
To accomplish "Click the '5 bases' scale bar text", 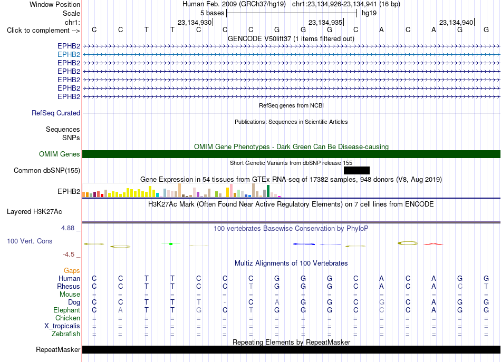I will pyautogui.click(x=212, y=13).
